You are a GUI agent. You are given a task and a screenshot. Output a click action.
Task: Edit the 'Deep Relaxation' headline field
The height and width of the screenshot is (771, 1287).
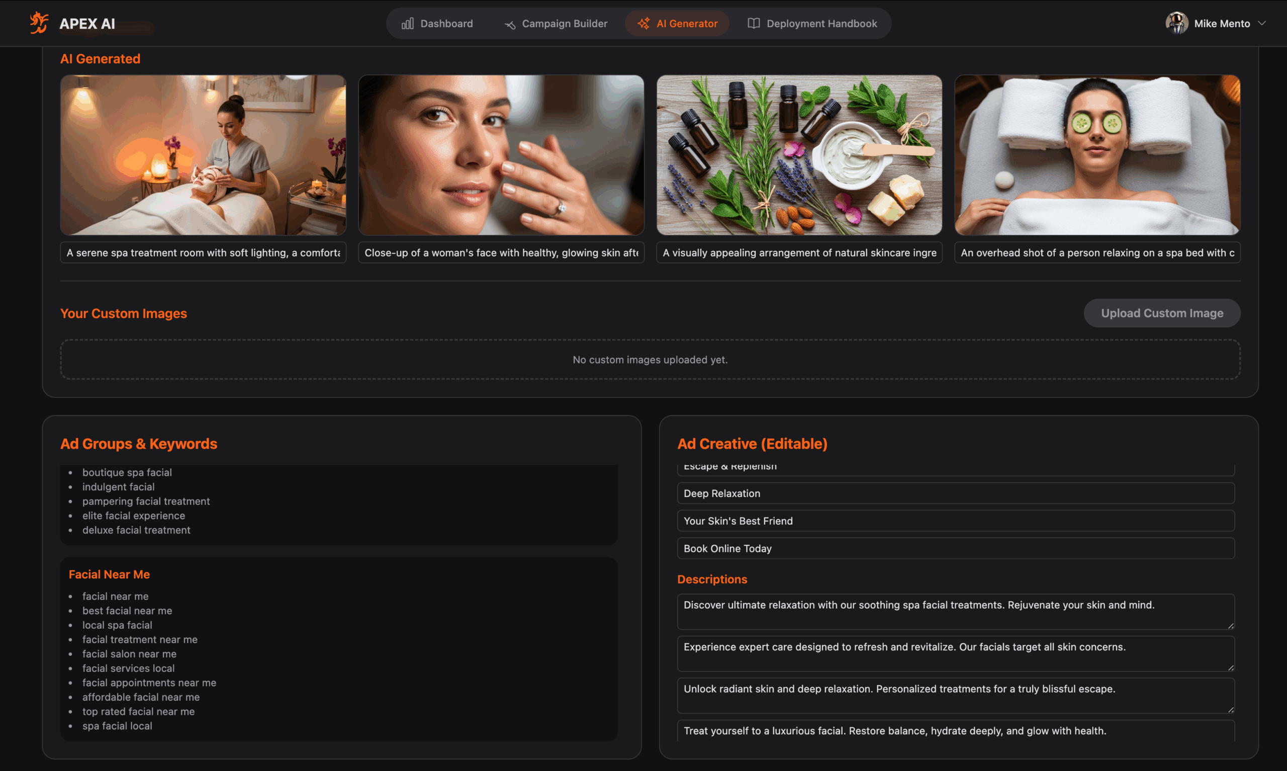(955, 493)
